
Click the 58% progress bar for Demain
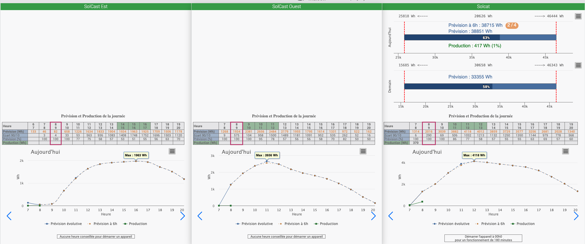point(480,87)
